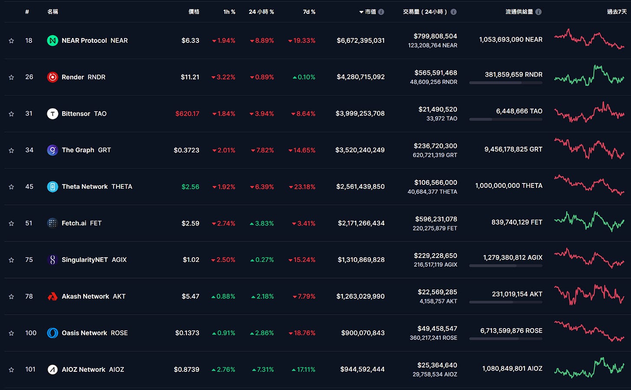Open NEAR Protocol 7-day sparkline chart

589,39
